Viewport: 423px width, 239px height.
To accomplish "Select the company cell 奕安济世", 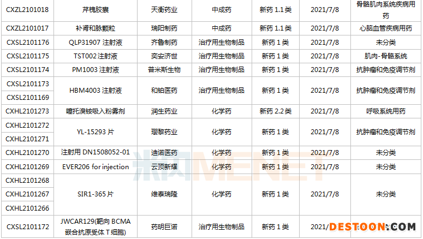I will point(164,56).
